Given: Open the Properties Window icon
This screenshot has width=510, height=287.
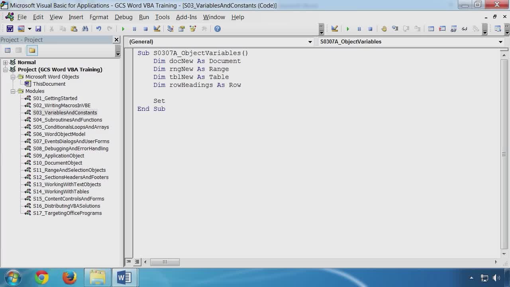Looking at the screenshot, I should 182,29.
